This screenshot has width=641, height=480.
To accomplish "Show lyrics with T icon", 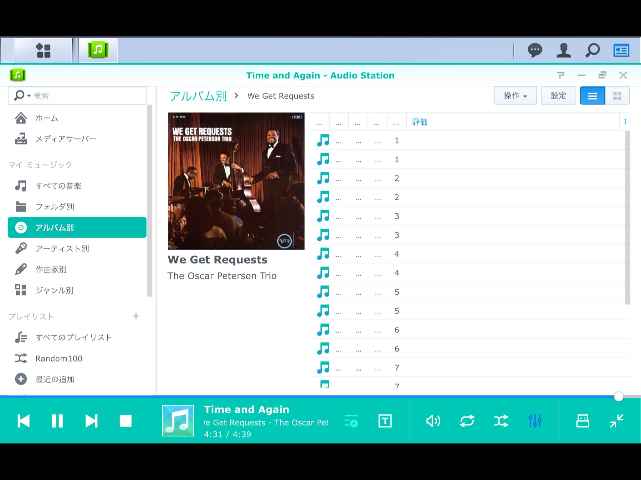I will click(385, 421).
